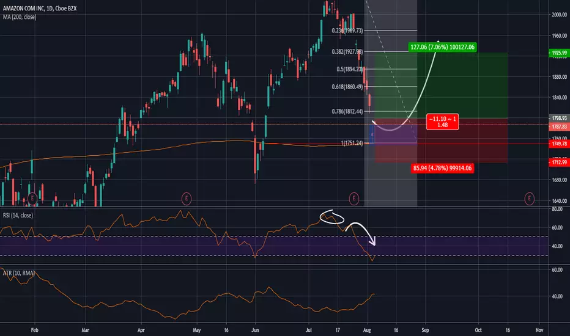Click the RSI 40.00 scale label
Screen dimensions: 570x336
pyautogui.click(x=557, y=246)
